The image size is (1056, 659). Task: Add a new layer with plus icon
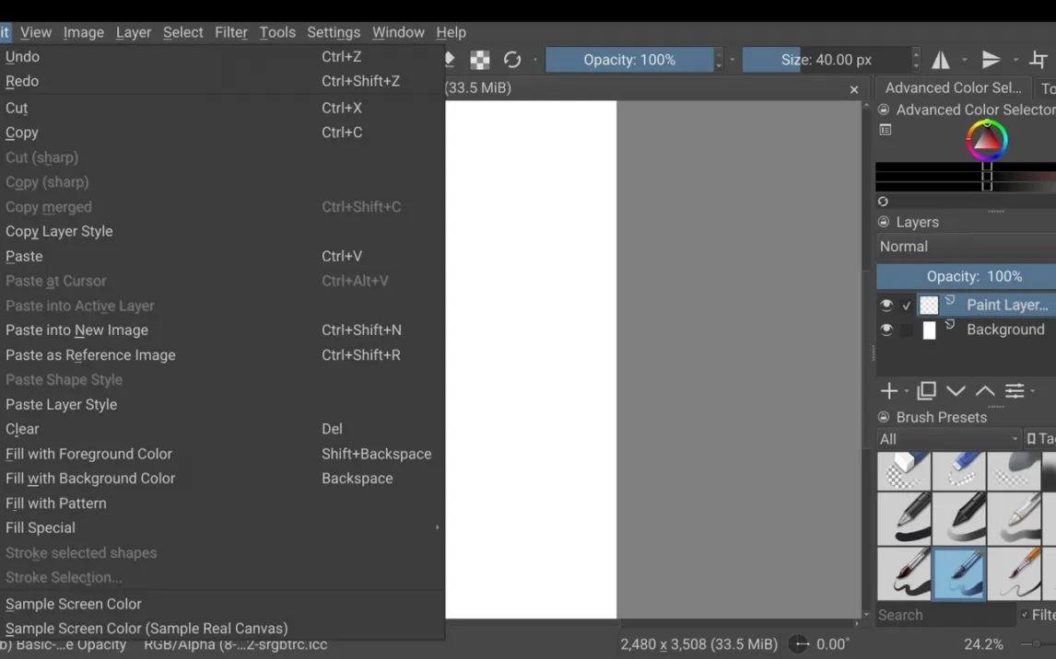pyautogui.click(x=889, y=391)
